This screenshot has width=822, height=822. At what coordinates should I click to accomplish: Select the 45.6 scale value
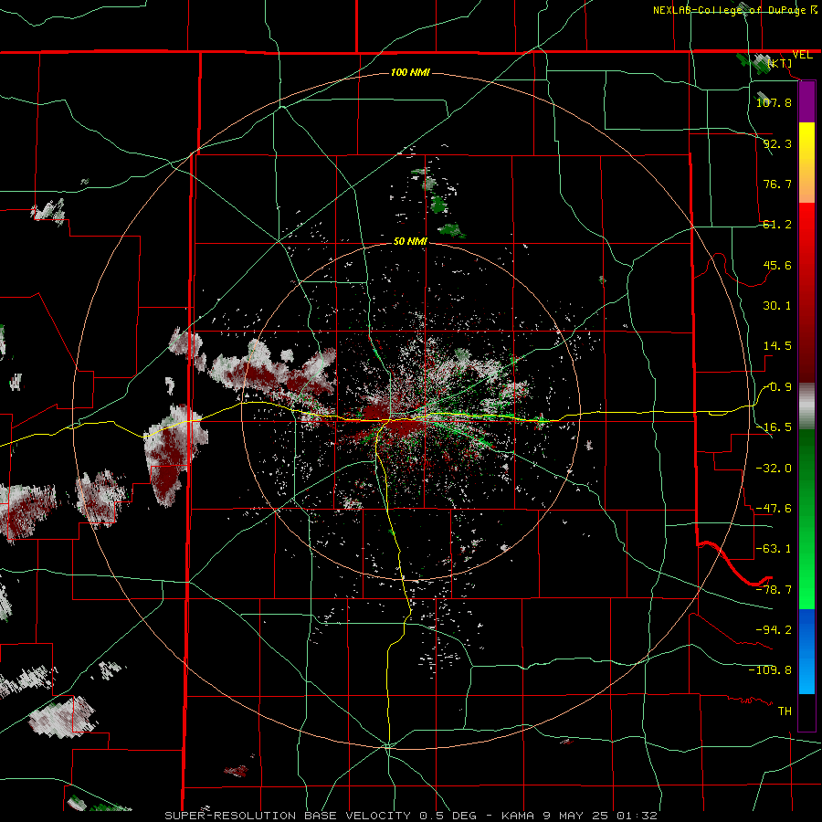777,265
